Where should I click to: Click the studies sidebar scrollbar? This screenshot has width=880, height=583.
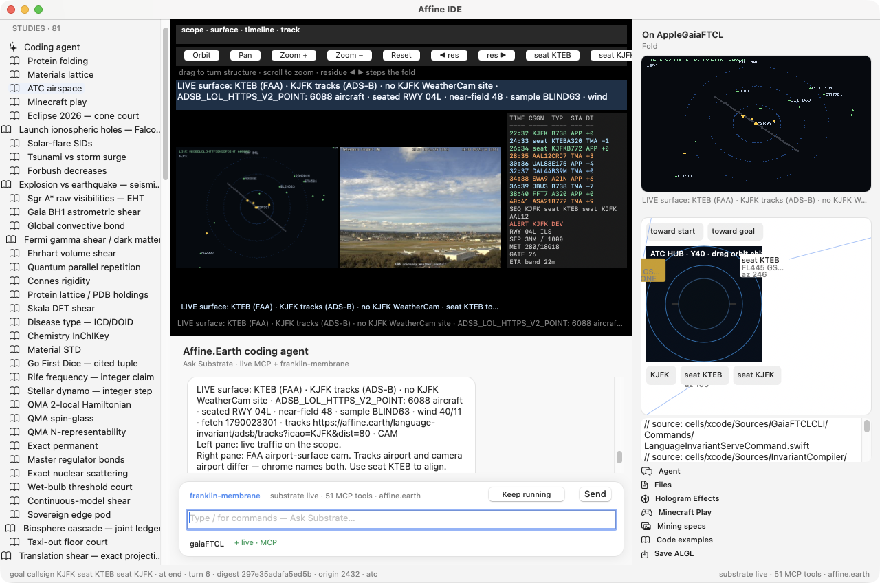pyautogui.click(x=165, y=103)
